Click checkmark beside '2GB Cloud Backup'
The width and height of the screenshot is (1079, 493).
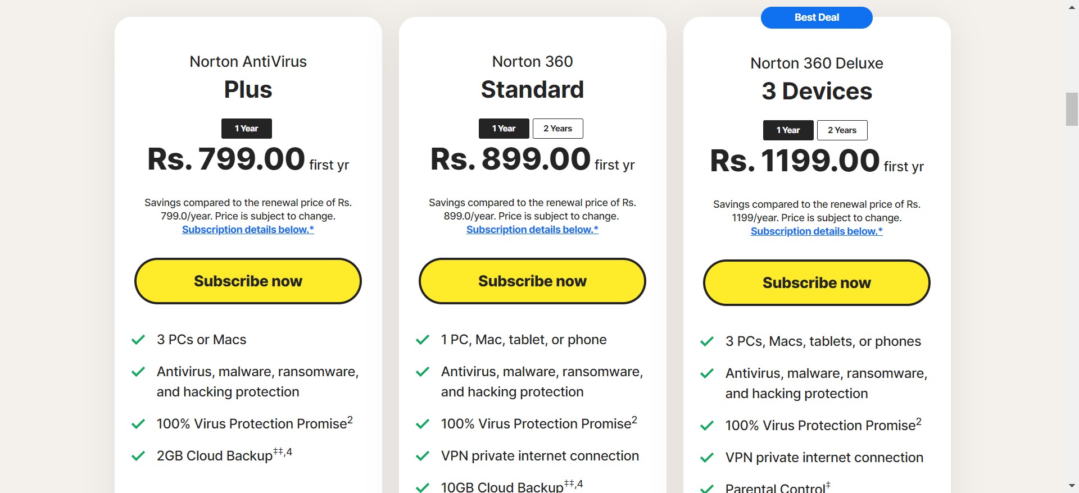coord(138,456)
